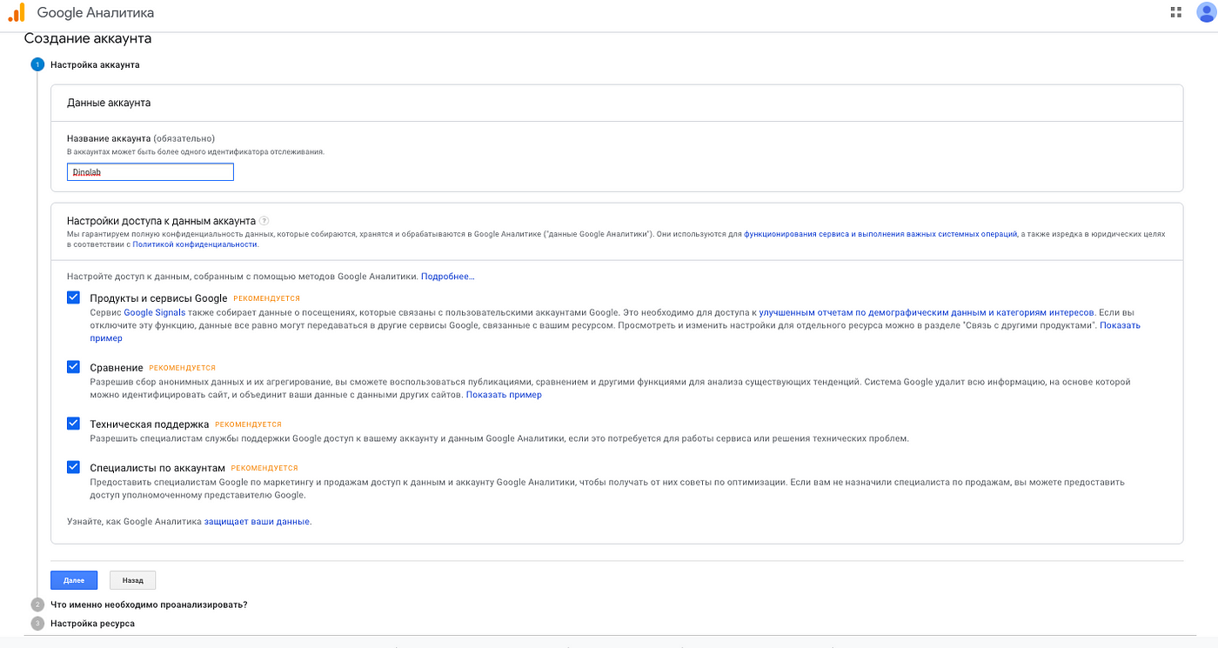The height and width of the screenshot is (648, 1218).
Task: Click the account name field containing Dinolab
Action: [151, 172]
